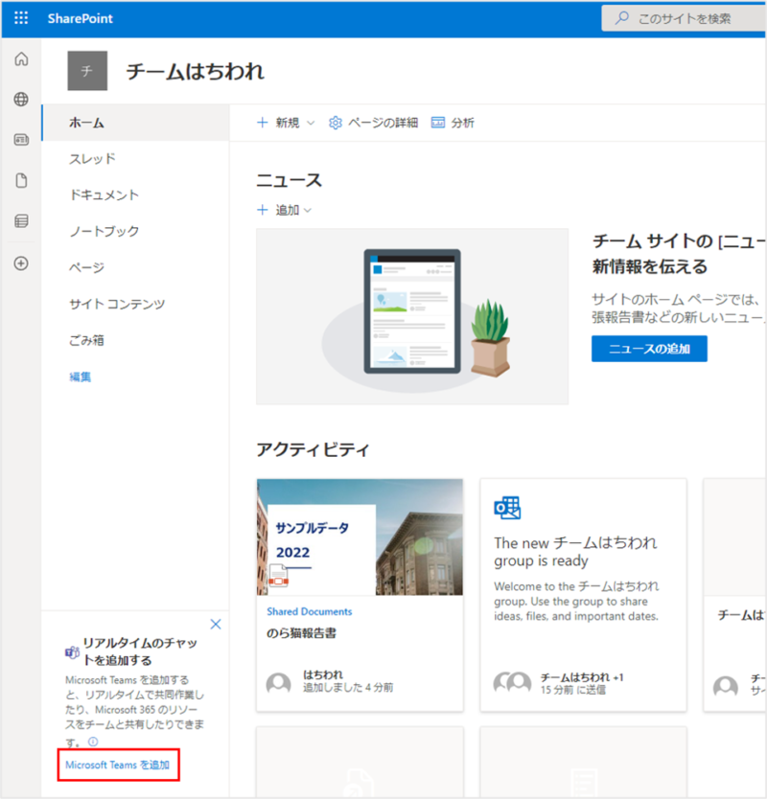Expand the 追加 dropdown under ニュース
The image size is (767, 799).
(x=286, y=210)
